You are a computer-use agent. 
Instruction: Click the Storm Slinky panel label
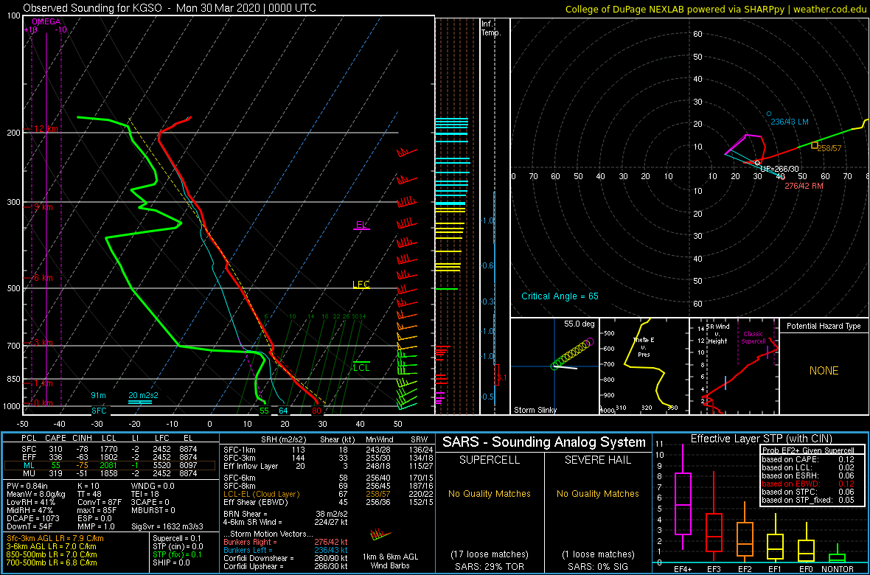click(535, 410)
